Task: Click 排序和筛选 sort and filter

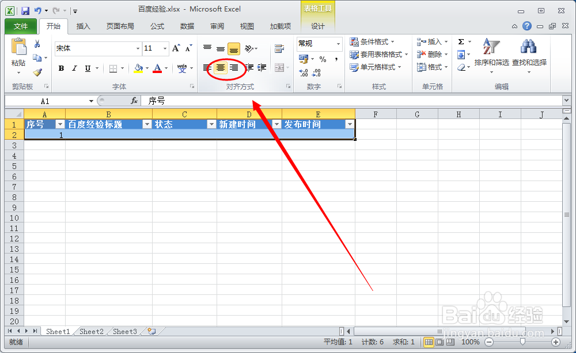Action: pos(491,56)
